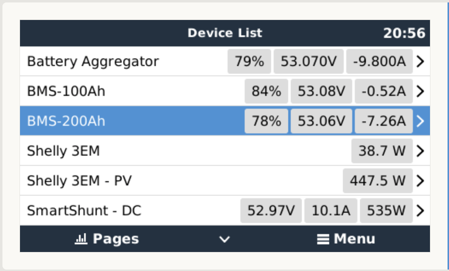Open Battery Aggregator row arrow

point(420,61)
